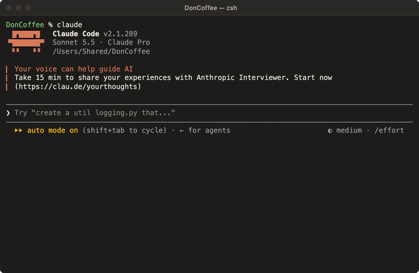Click the 'Claude Pro' plan label
Image resolution: width=419 pixels, height=273 pixels.
pos(129,42)
